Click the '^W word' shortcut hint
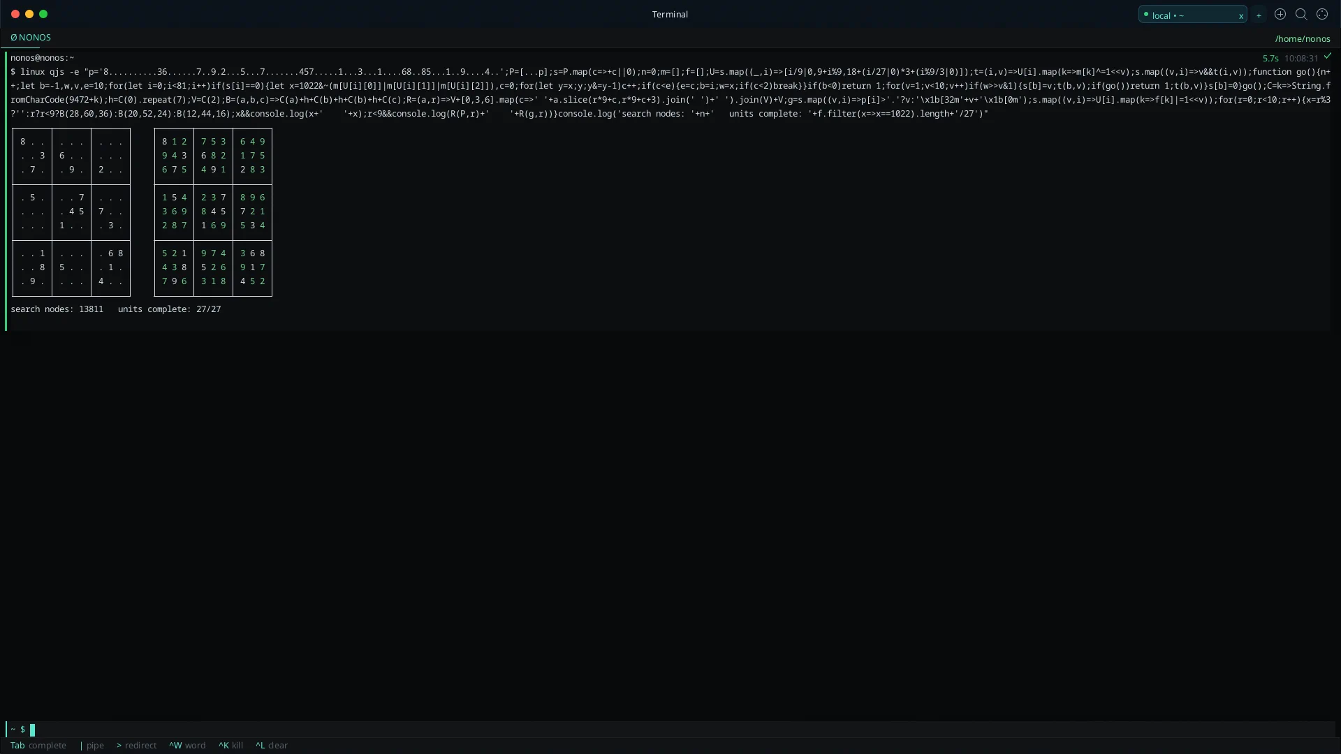 click(x=186, y=746)
